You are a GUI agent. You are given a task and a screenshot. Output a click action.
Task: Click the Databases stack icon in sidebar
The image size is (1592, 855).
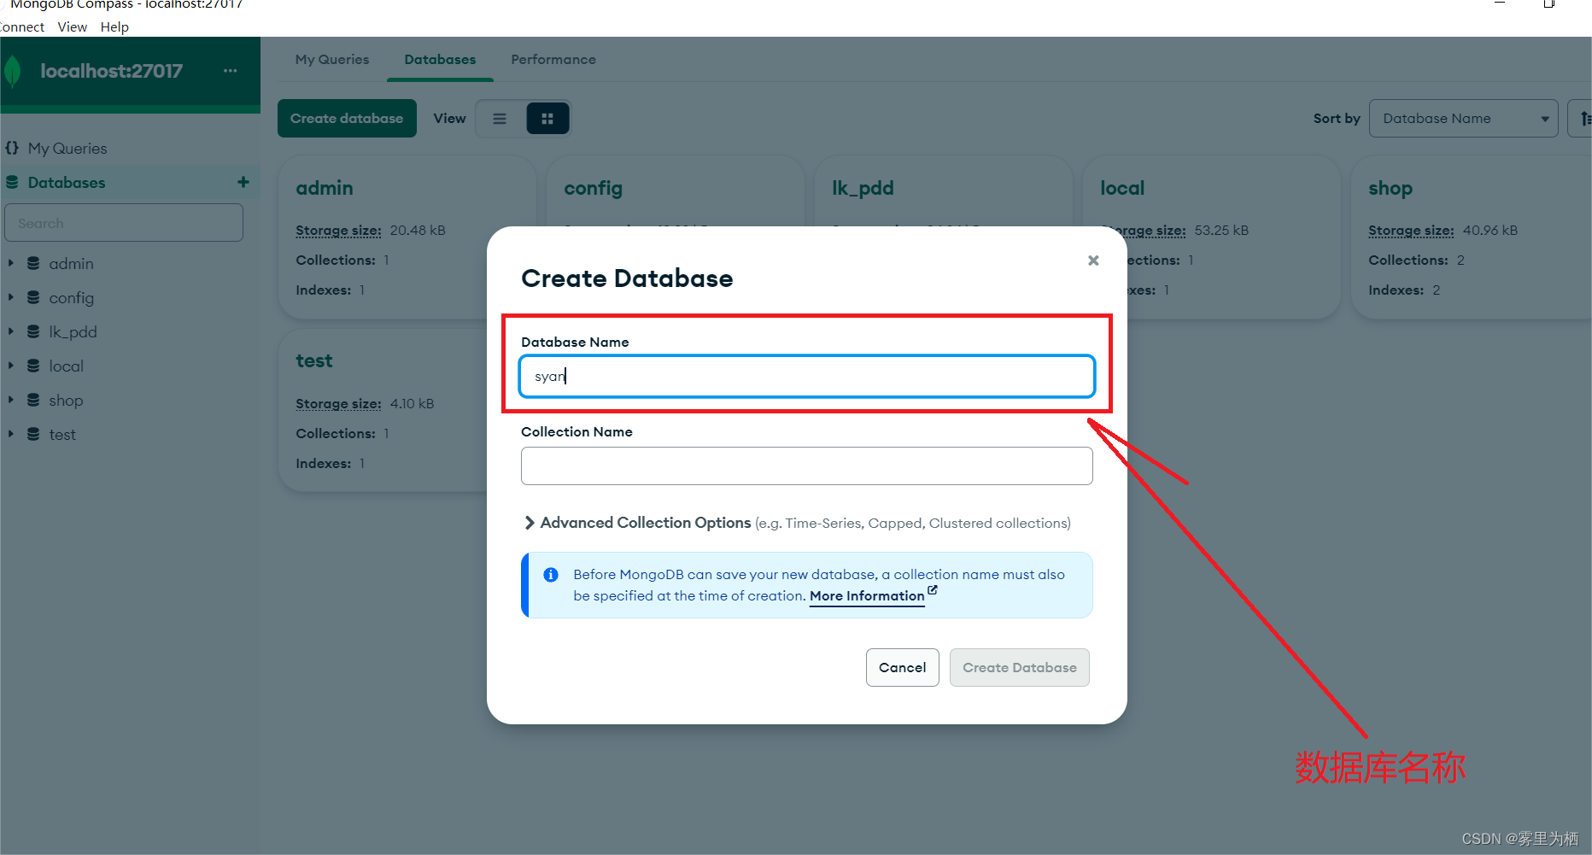12,182
